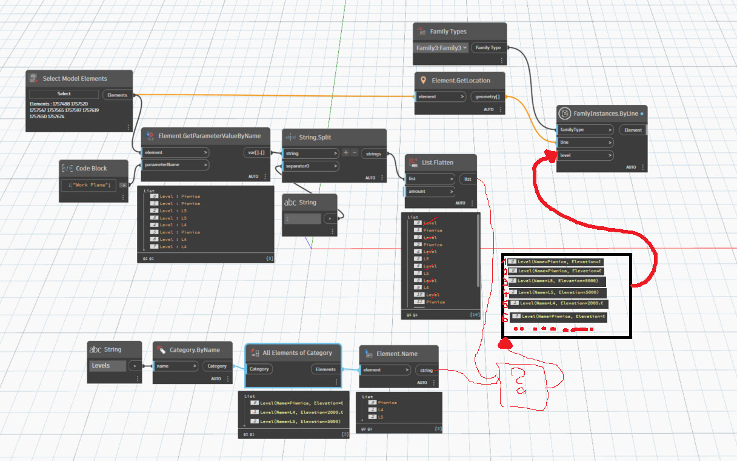737x461 pixels.
Task: Add an input with String.Split plus button
Action: (346, 153)
